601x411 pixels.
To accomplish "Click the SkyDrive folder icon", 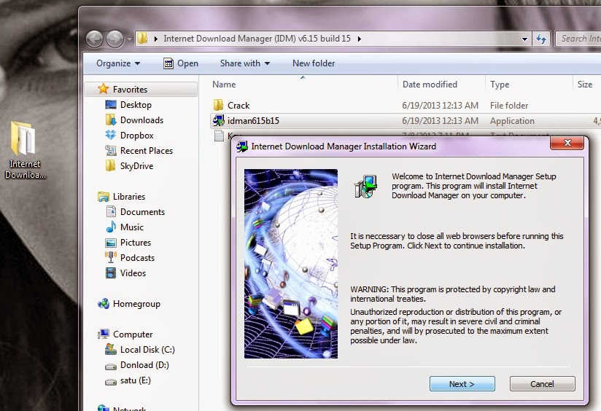I will point(110,165).
